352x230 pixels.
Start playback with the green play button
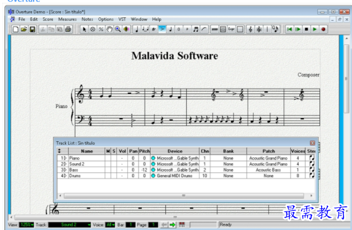click(x=315, y=29)
